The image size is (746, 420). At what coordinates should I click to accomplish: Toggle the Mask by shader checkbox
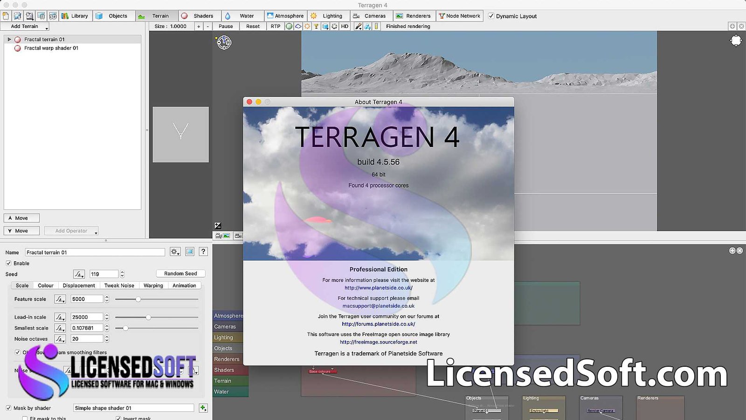pos(8,408)
